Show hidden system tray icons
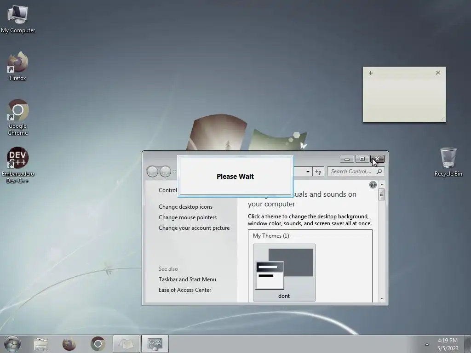Screen dimensions: 471x353 (x=427, y=344)
